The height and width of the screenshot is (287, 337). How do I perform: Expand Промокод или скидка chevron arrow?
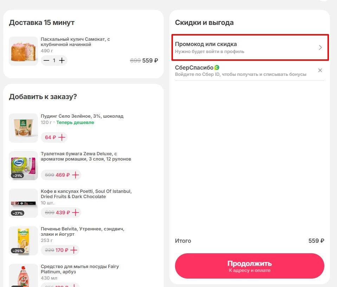point(320,47)
